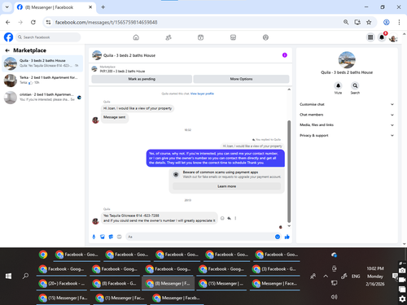Image resolution: width=407 pixels, height=305 pixels.
Task: Open the Friends icon in top navigation
Action: coord(168,37)
